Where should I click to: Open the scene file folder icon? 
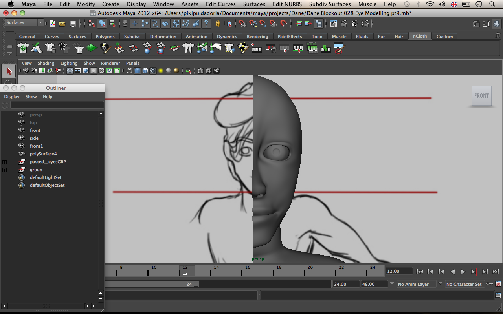pos(62,24)
